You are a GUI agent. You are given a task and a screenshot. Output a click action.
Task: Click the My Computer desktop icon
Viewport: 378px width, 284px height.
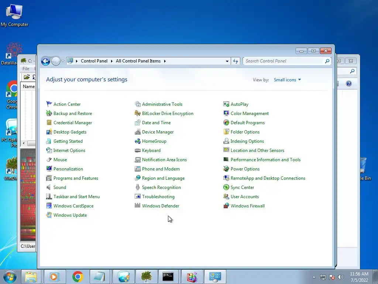click(x=14, y=15)
